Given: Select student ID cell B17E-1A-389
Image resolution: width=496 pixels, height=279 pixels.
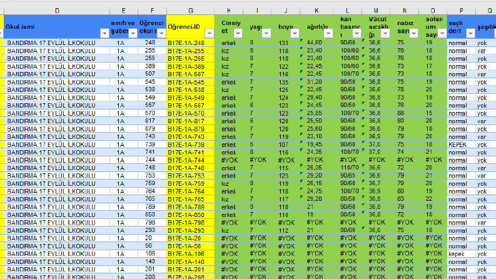Looking at the screenshot, I should click(x=190, y=66).
